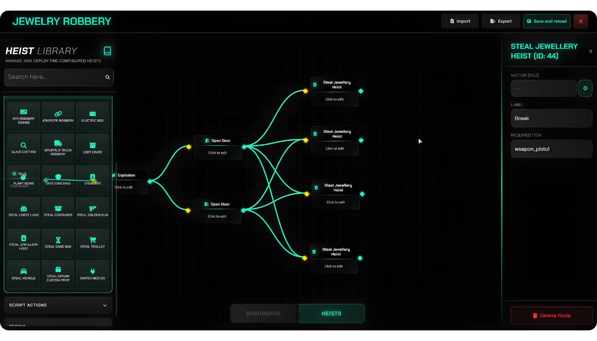
Task: Click the upper Open Door yellow input connector
Action: [189, 147]
